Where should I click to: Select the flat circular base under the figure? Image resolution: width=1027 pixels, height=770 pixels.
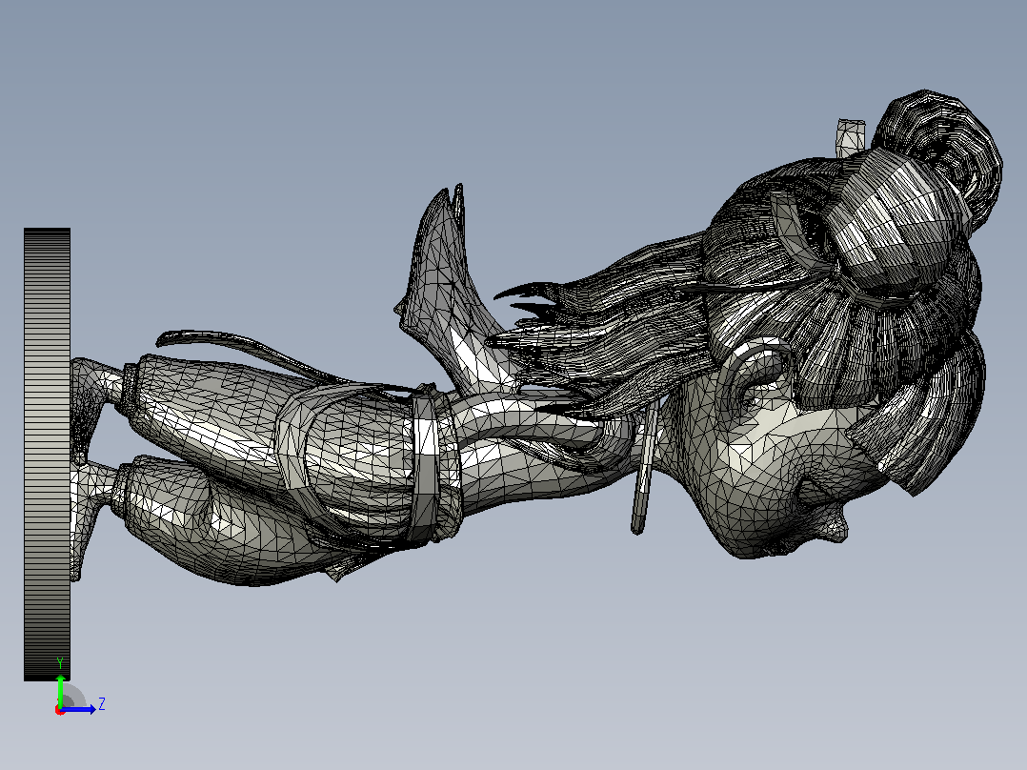tap(48, 455)
